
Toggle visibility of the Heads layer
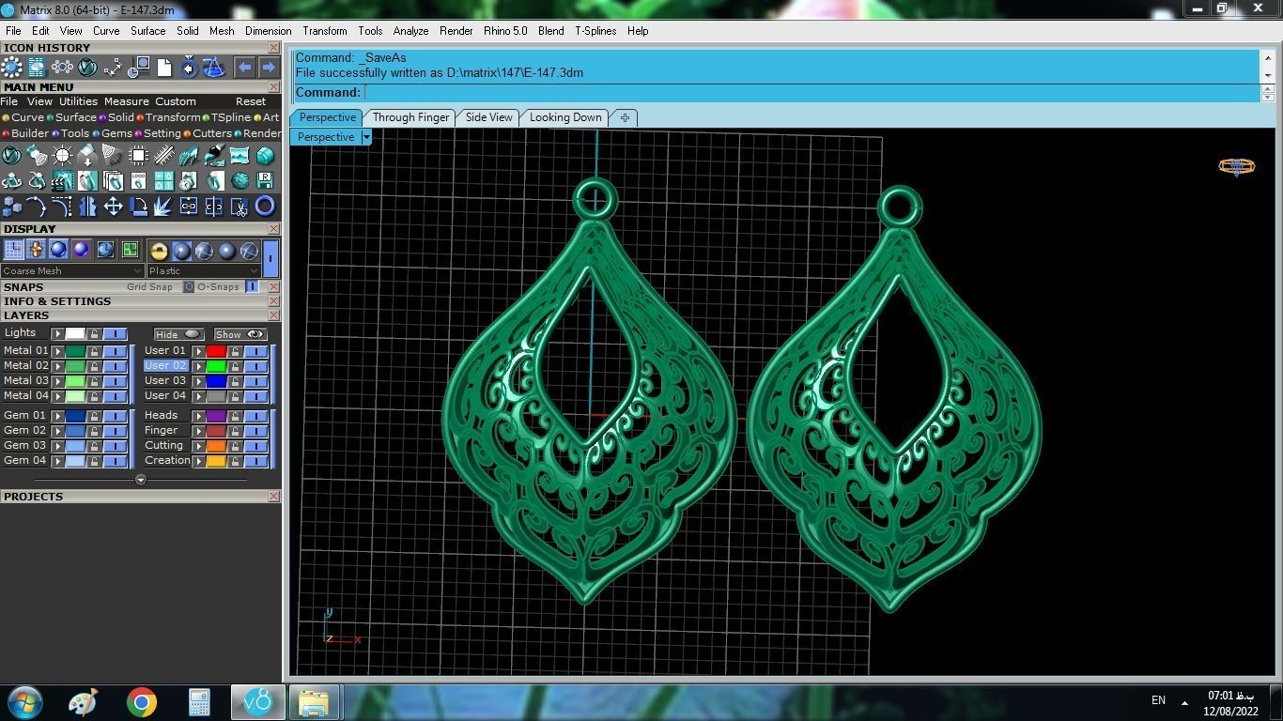click(255, 415)
